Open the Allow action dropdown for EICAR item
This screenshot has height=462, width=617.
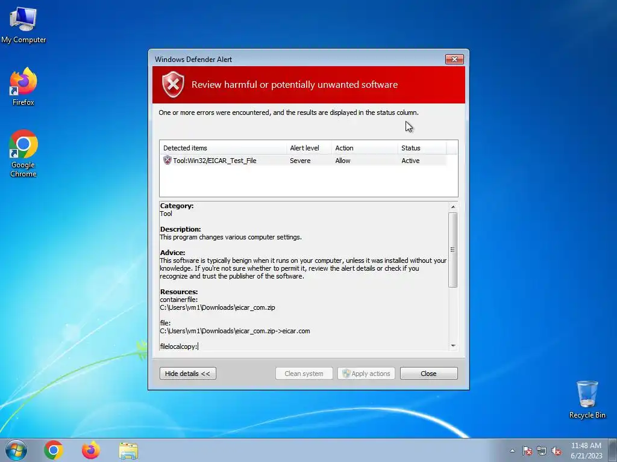[x=343, y=161]
